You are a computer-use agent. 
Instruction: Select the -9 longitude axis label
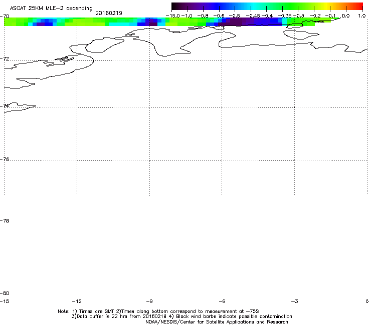[x=149, y=301]
